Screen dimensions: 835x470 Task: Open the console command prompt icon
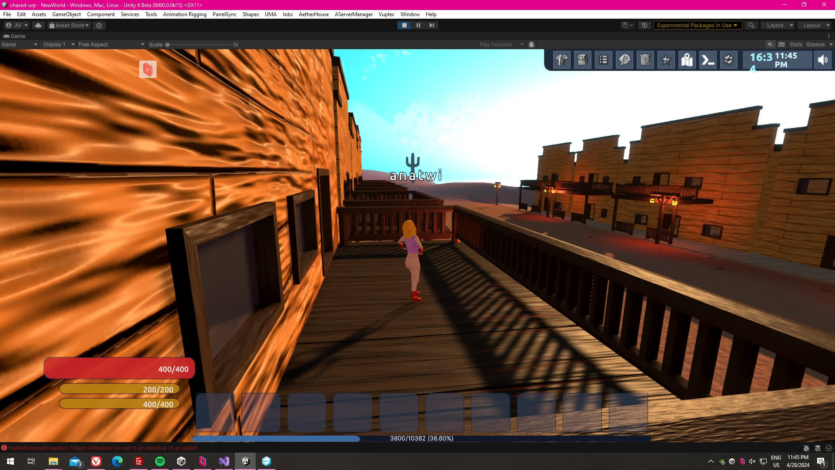pyautogui.click(x=708, y=60)
